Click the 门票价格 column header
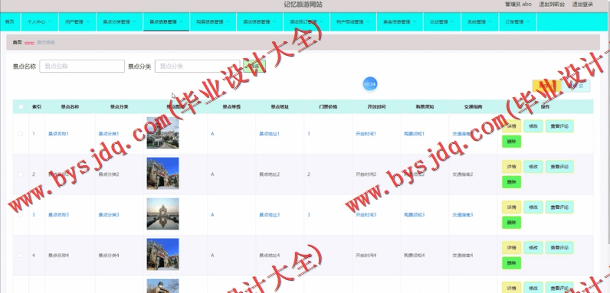This screenshot has height=293, width=610. coord(328,107)
